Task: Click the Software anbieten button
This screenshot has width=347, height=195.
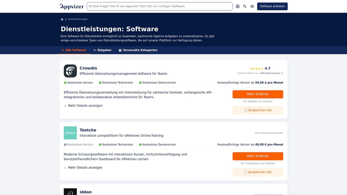Action: tap(272, 6)
